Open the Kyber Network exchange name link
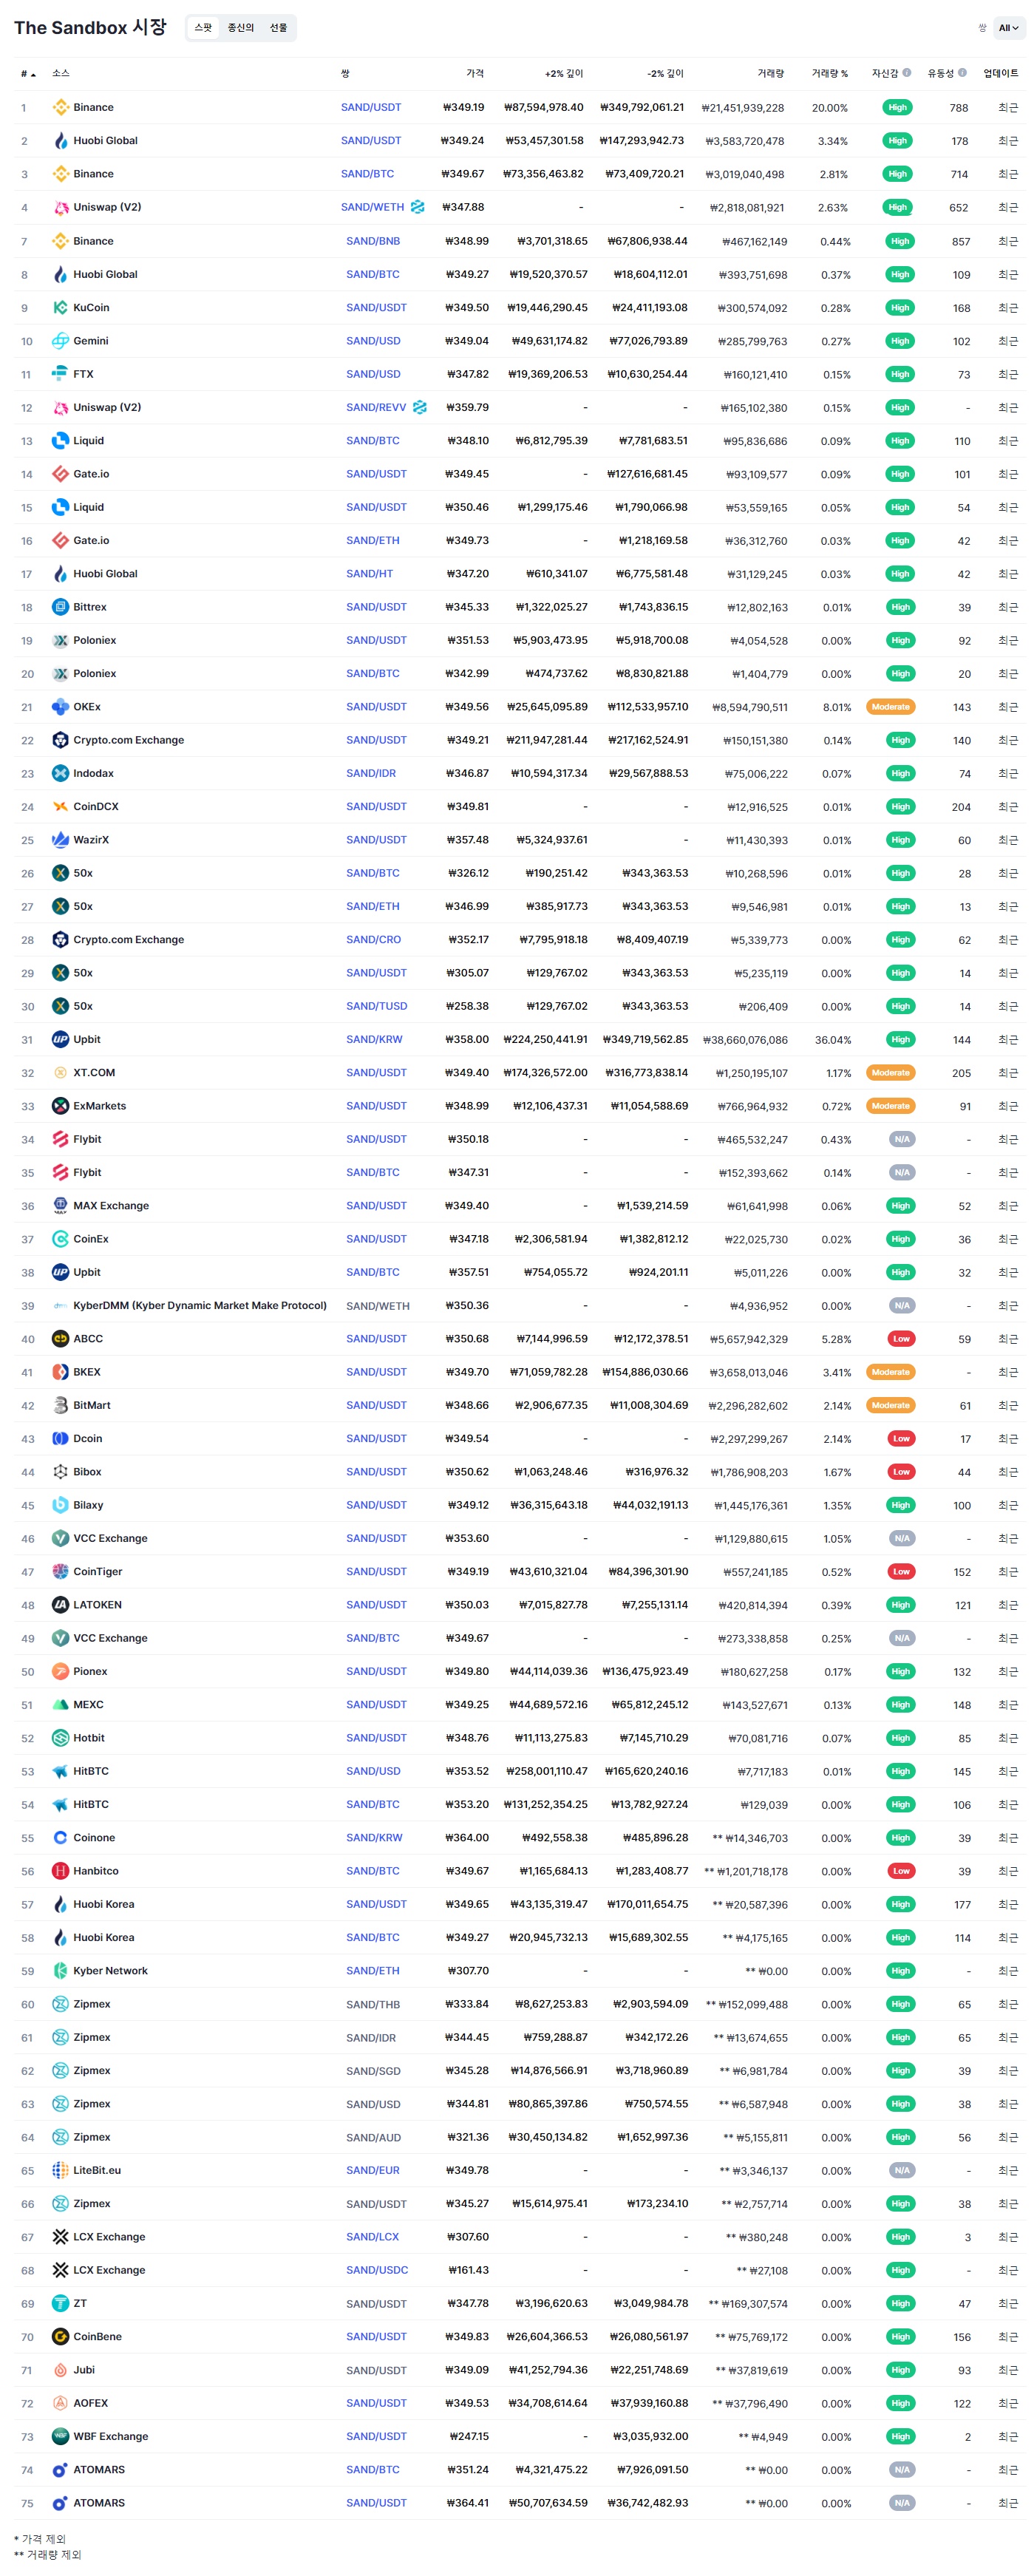The height and width of the screenshot is (2576, 1034). 110,1971
